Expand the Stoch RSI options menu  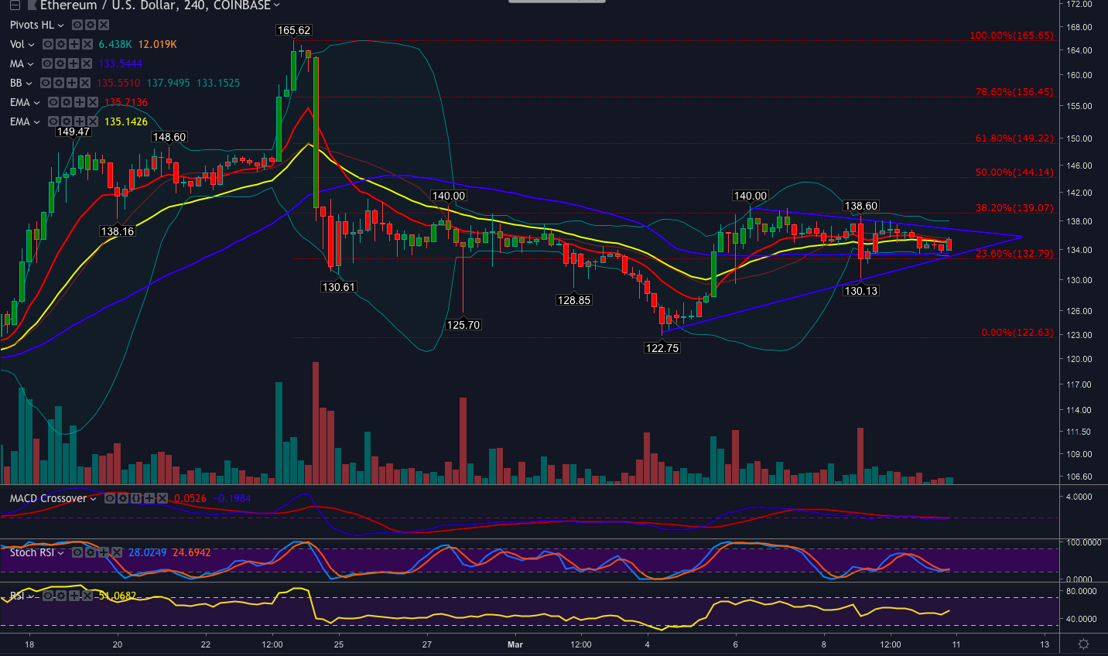click(x=60, y=552)
